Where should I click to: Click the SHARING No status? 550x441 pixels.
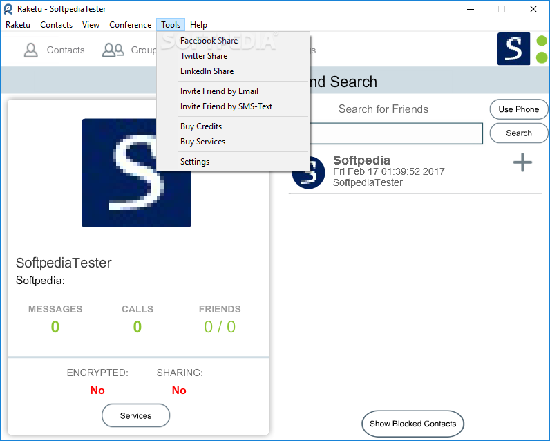tap(179, 390)
